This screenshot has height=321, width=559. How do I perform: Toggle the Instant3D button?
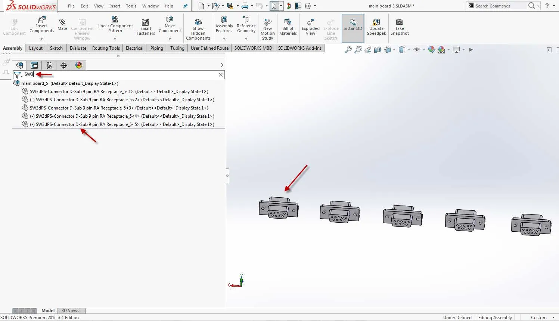[353, 28]
